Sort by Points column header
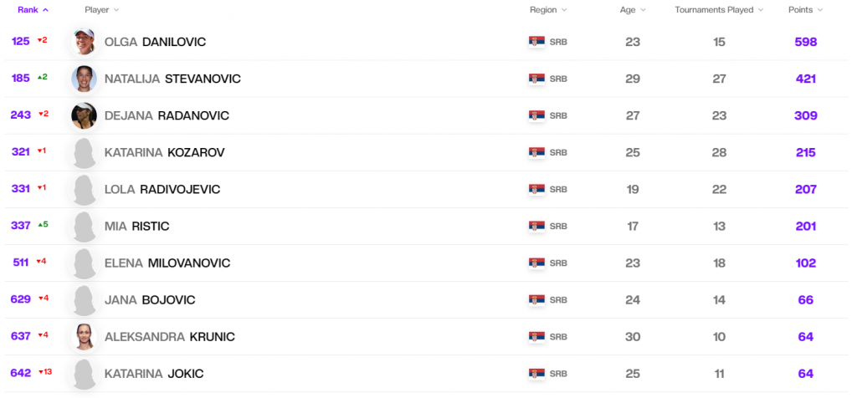The image size is (857, 398). tap(805, 10)
